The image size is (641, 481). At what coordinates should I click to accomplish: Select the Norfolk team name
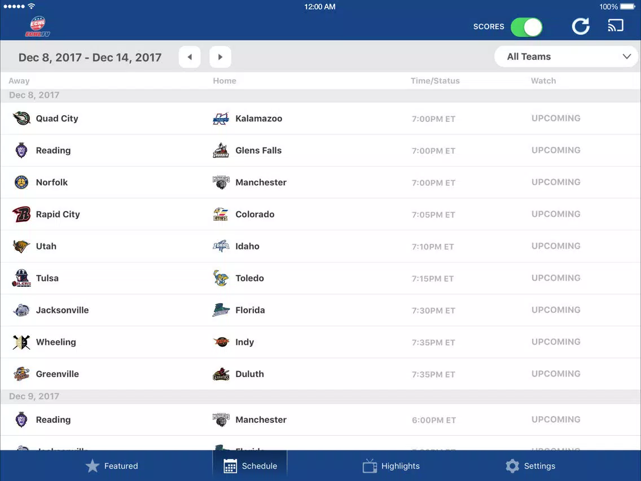tap(52, 182)
